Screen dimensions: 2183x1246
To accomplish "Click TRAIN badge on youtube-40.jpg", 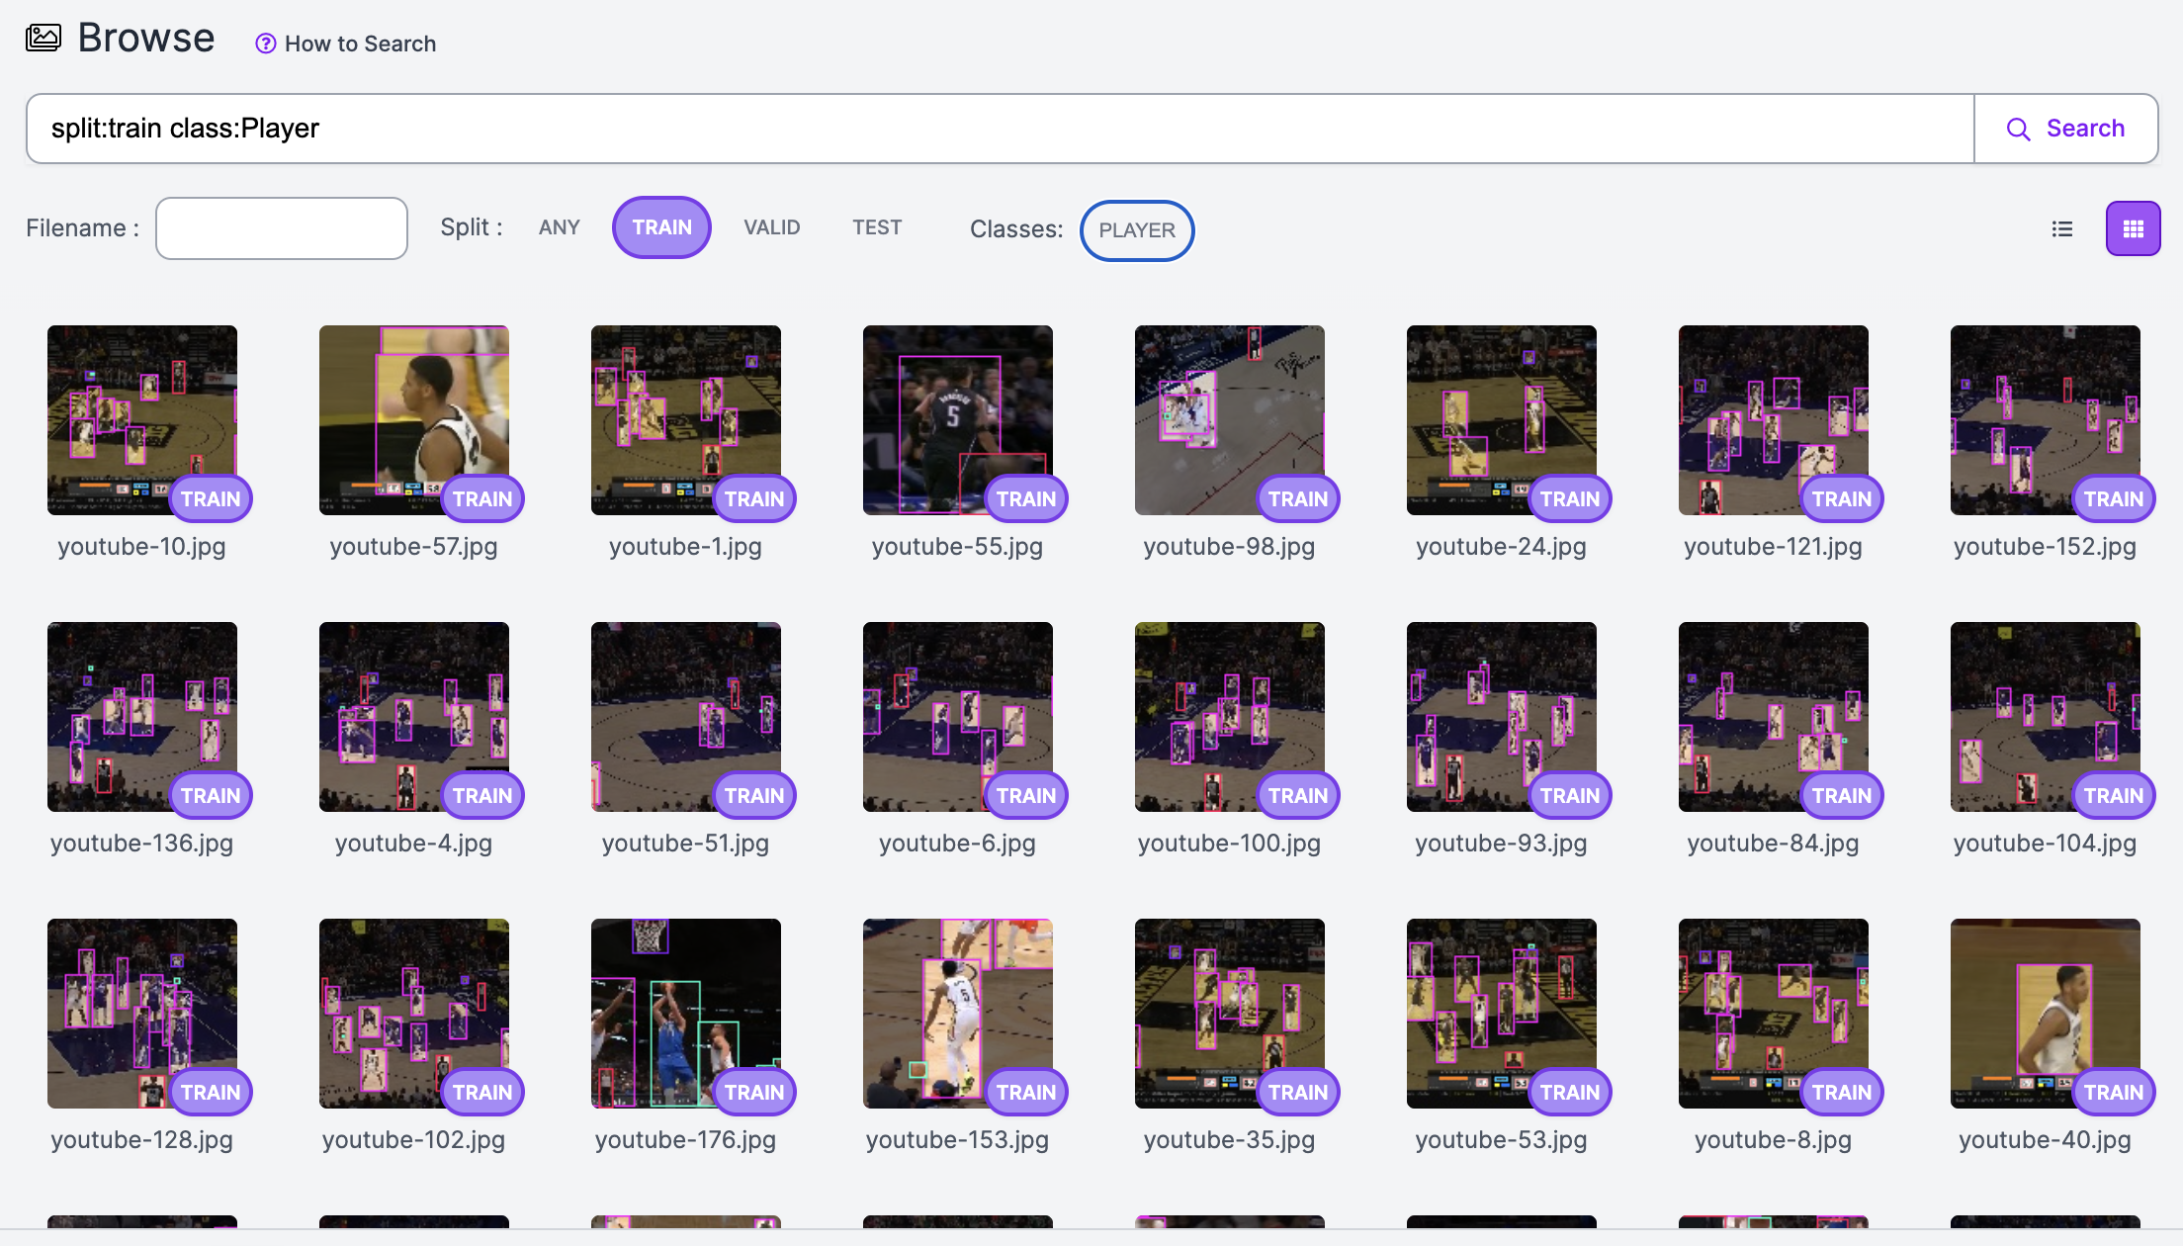I will (2113, 1093).
